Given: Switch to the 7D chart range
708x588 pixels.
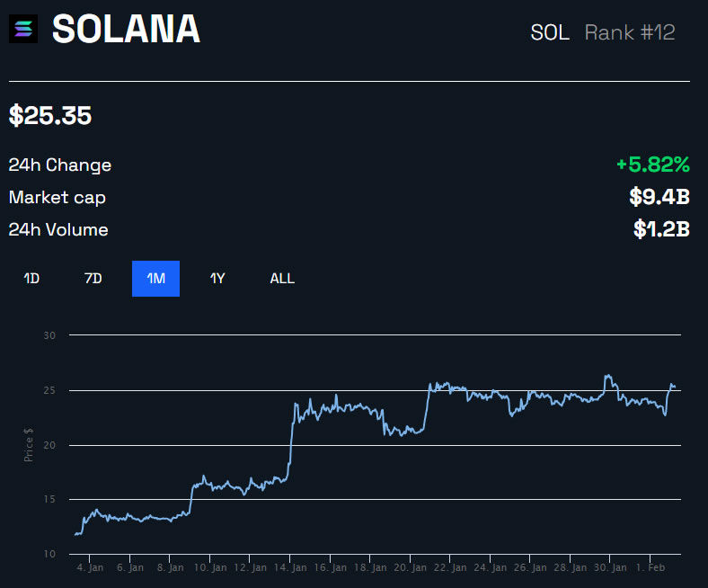Looking at the screenshot, I should click(x=93, y=279).
